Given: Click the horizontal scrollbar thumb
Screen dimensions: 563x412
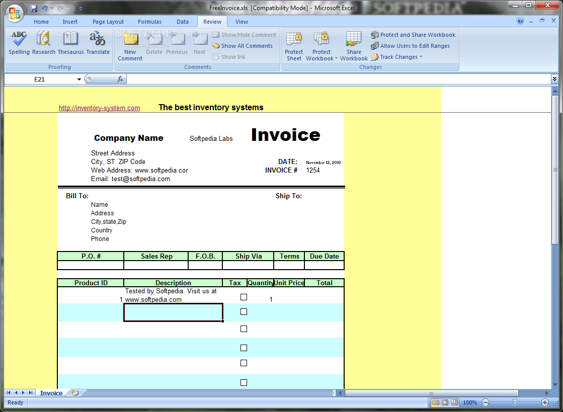Looking at the screenshot, I should (431, 393).
